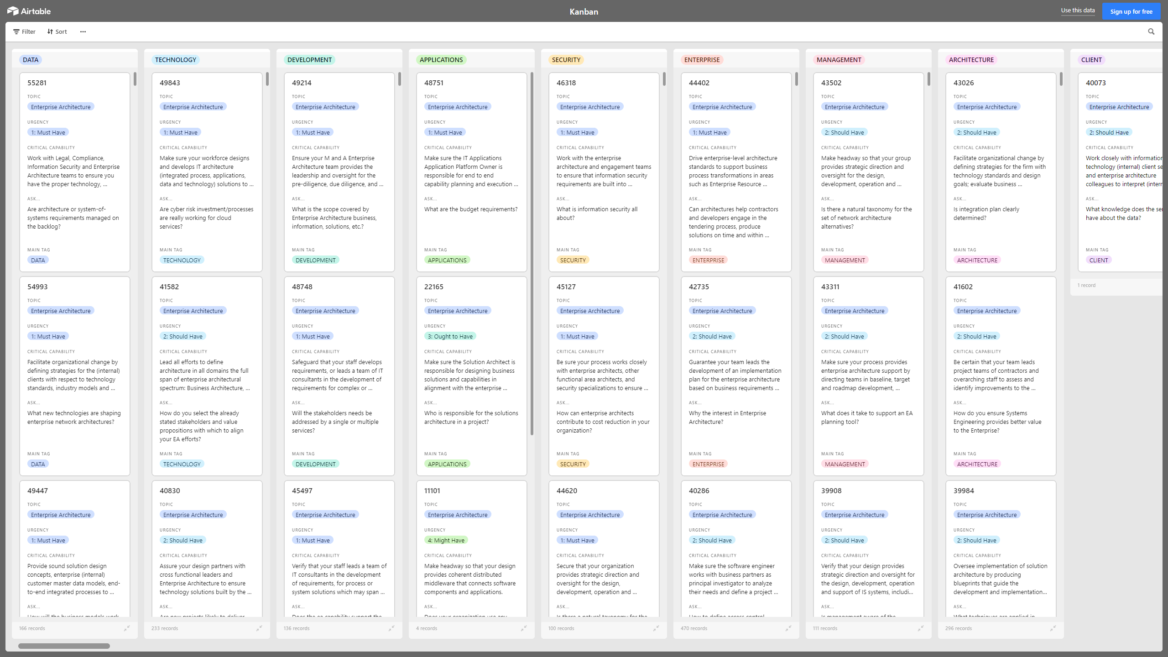Select the ENTERPRISE column header tag
1168x657 pixels.
pyautogui.click(x=702, y=60)
